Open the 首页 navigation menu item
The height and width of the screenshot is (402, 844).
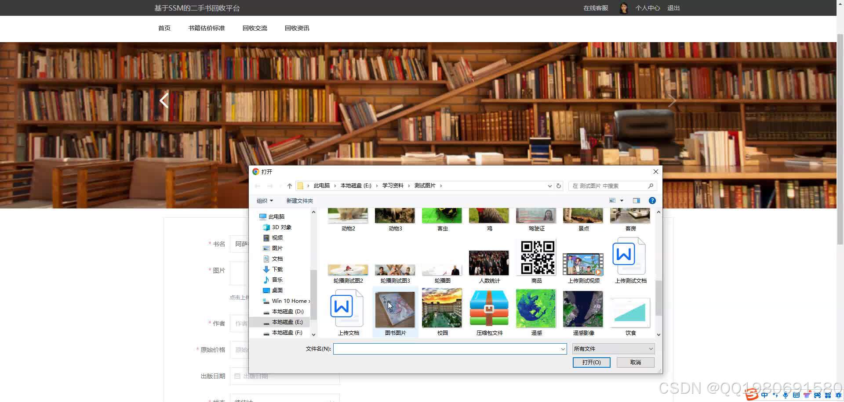(x=164, y=28)
